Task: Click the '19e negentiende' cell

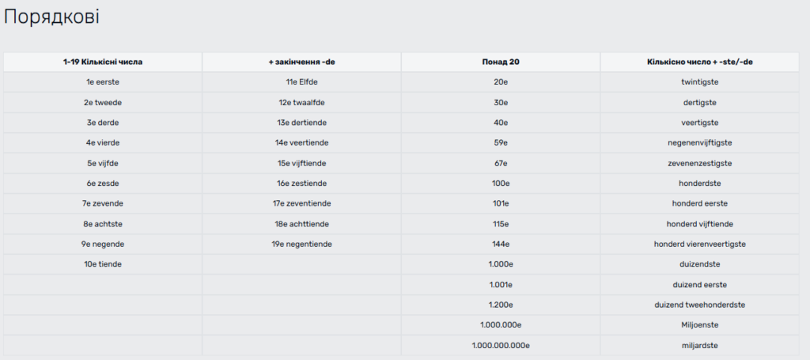Action: [301, 244]
